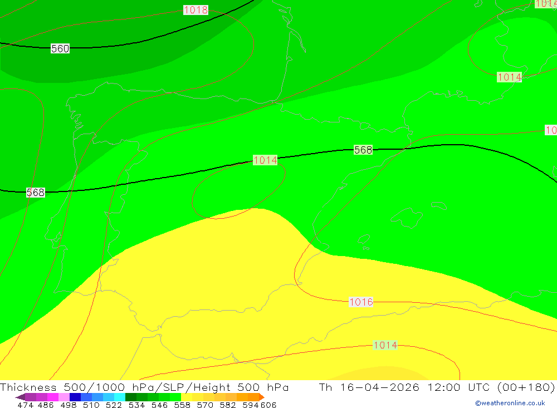This screenshot has width=557, height=408.
Task: Select the cyan legend swatch
Action: point(120,397)
